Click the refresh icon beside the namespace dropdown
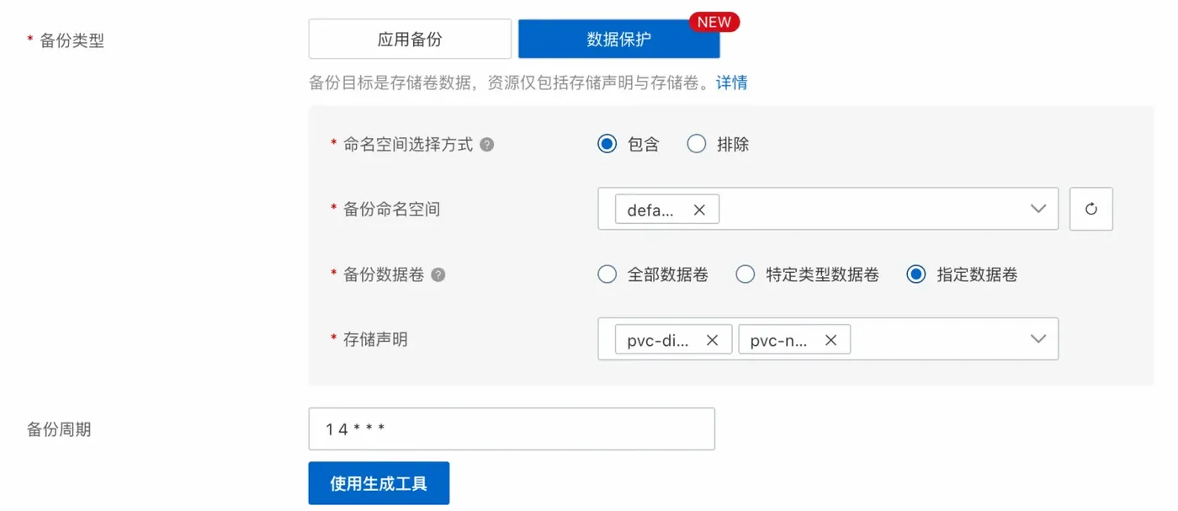 pyautogui.click(x=1090, y=209)
